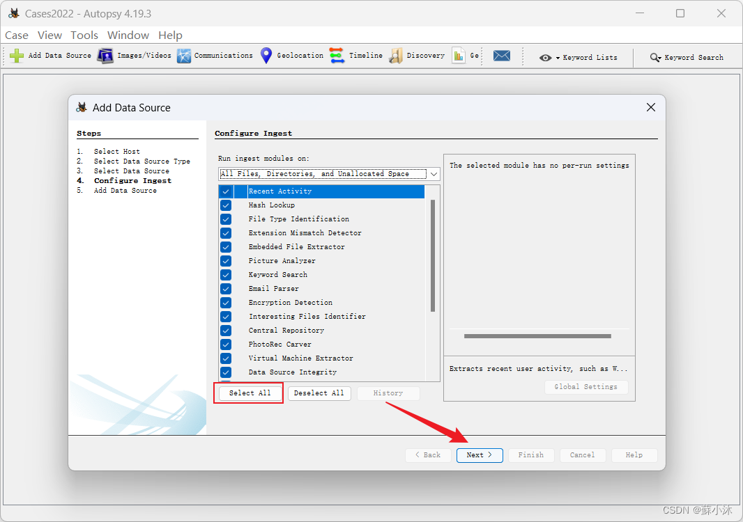This screenshot has height=522, width=743.
Task: Toggle Data Source Integrity checkbox
Action: pos(226,372)
